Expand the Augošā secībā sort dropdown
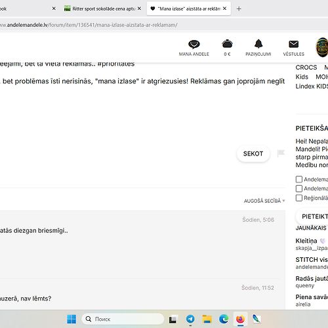This screenshot has width=328, height=328. pos(264,201)
